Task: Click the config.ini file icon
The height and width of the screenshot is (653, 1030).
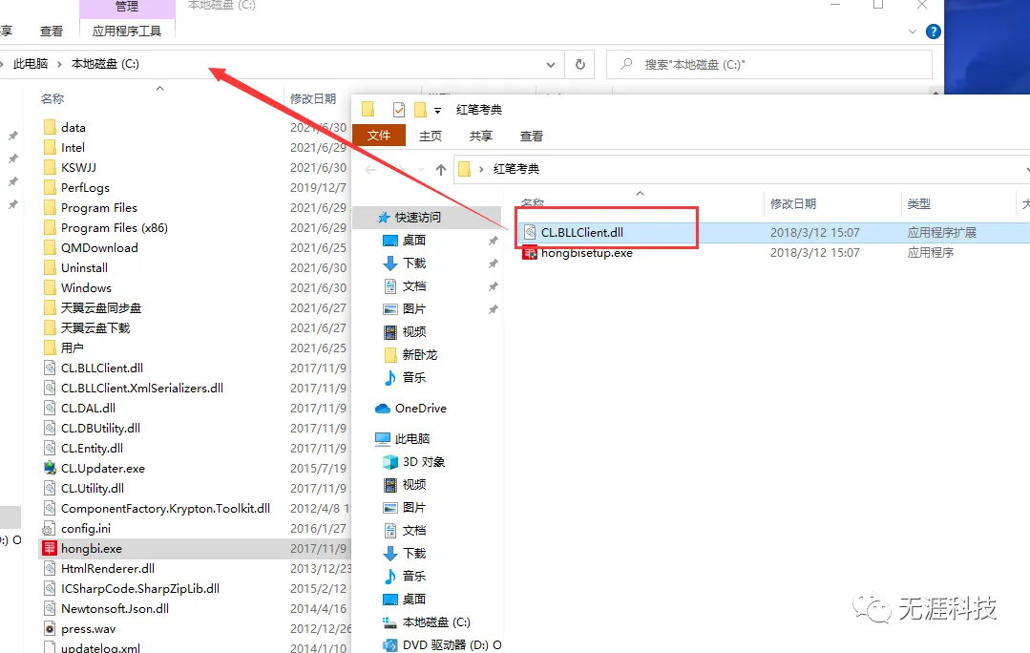Action: click(x=50, y=528)
